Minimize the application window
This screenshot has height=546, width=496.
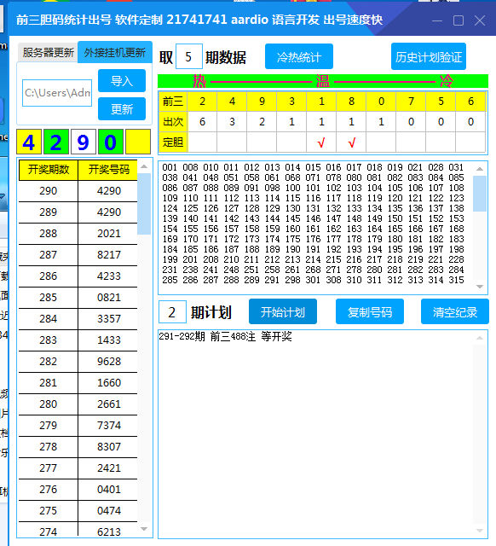tap(437, 20)
